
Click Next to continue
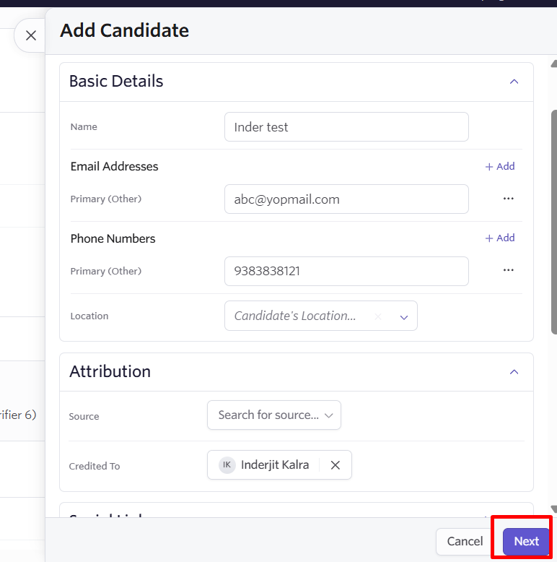[526, 541]
